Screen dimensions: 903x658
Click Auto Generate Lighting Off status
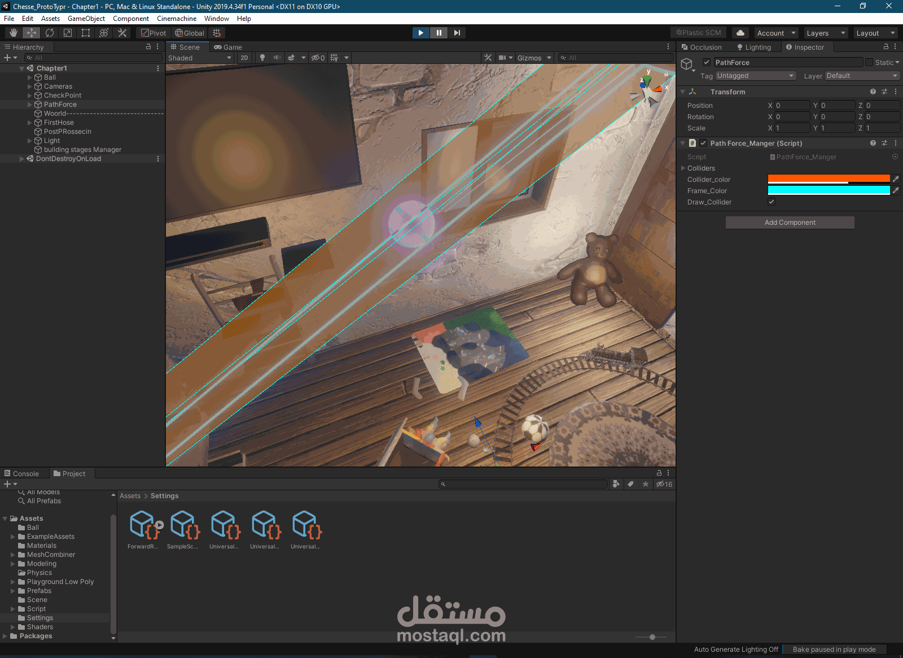coord(736,650)
